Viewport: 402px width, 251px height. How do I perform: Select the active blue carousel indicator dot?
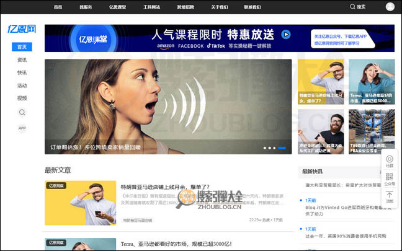point(282,148)
